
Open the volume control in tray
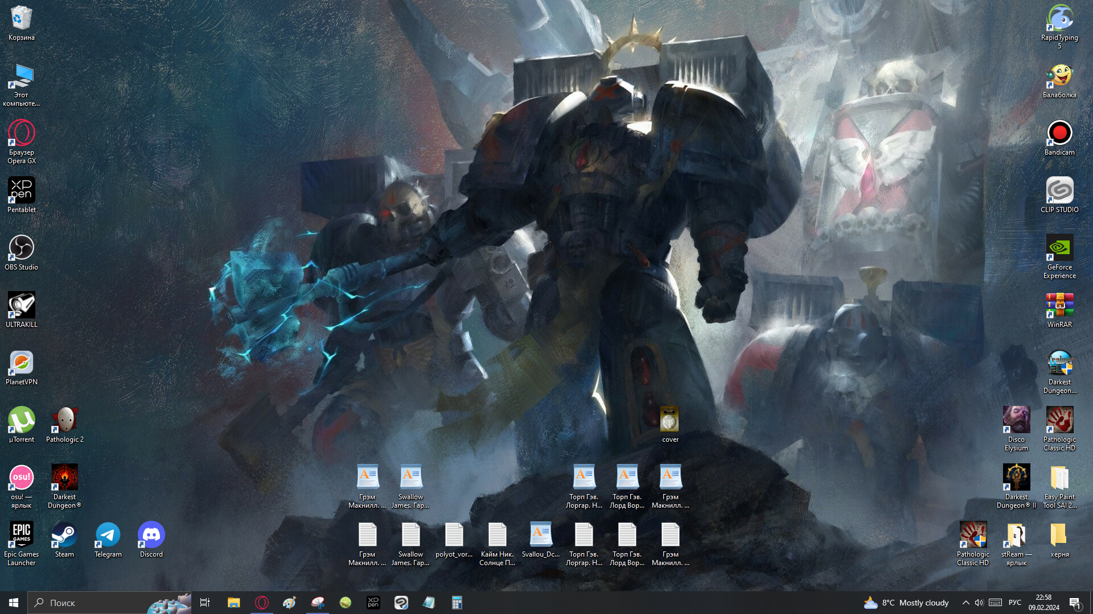(979, 603)
